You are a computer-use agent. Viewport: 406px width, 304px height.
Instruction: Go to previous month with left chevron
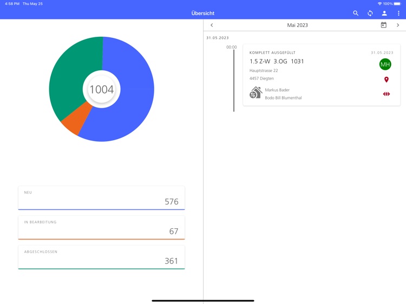coord(212,25)
